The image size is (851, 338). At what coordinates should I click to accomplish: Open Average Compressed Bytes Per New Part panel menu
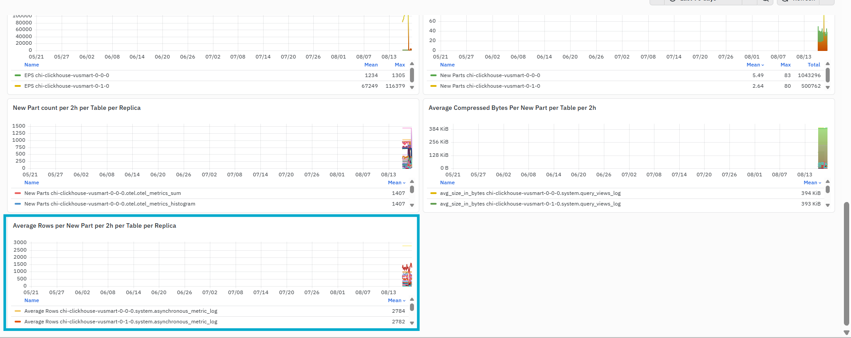tap(512, 108)
